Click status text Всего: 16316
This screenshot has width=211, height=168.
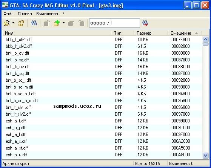pyautogui.click(x=147, y=163)
